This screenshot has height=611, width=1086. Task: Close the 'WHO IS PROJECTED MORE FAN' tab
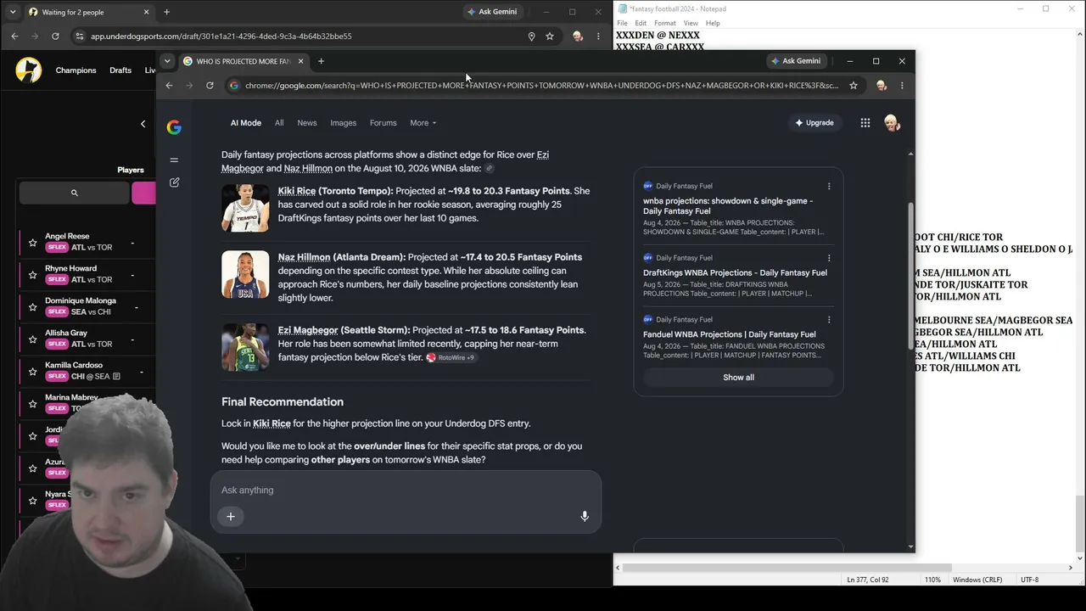tap(300, 61)
